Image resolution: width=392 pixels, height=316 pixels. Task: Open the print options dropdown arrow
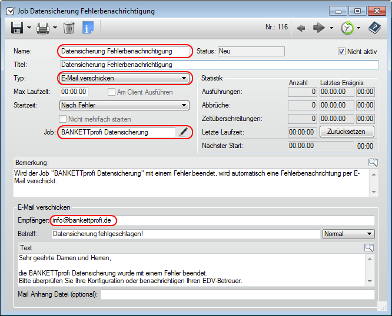click(x=55, y=28)
